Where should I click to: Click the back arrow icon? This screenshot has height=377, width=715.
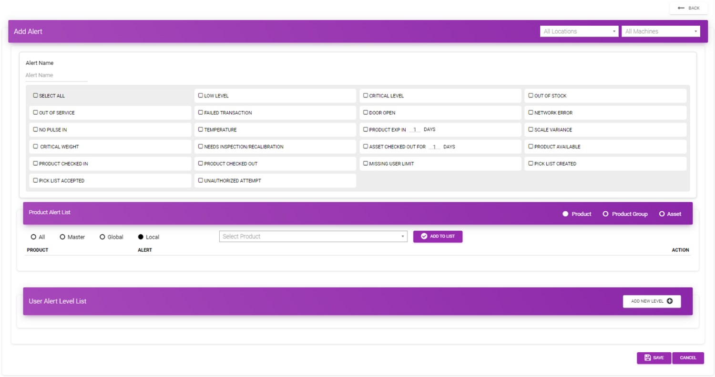coord(682,8)
